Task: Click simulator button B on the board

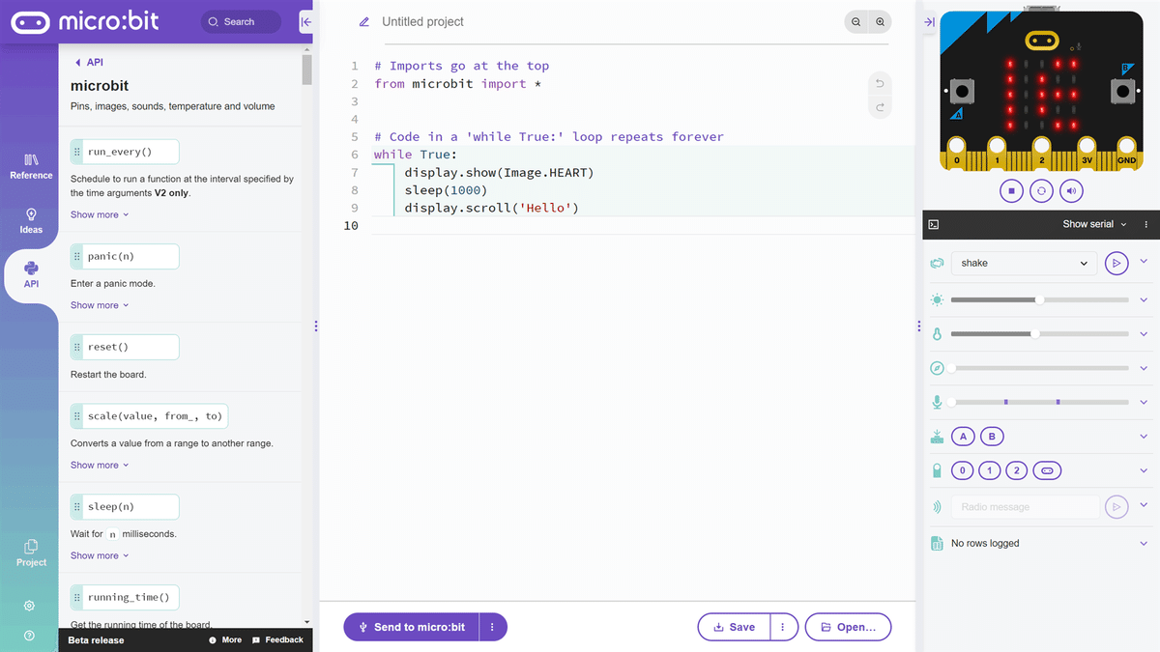Action: tap(1122, 91)
